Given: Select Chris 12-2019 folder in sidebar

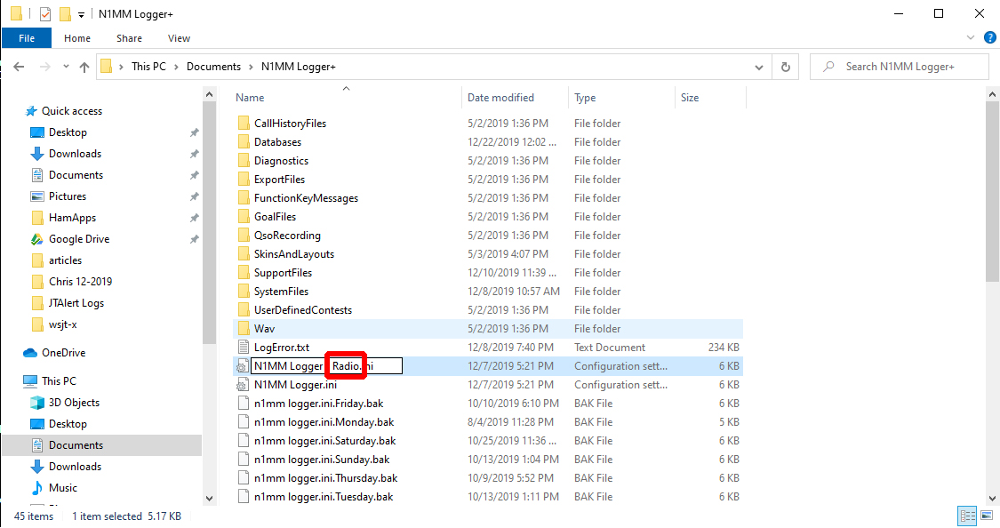Looking at the screenshot, I should [80, 281].
